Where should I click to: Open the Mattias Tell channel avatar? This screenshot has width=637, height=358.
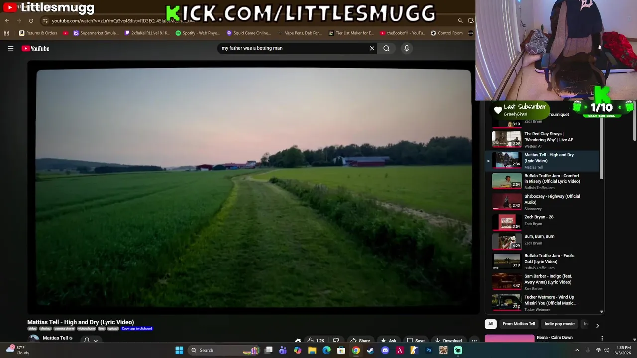click(x=33, y=339)
